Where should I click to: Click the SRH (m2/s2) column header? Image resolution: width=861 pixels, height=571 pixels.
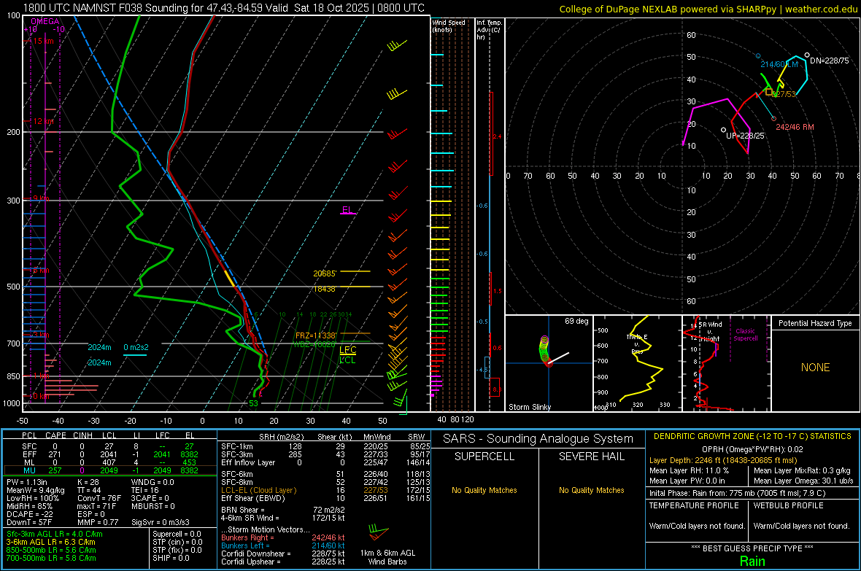(281, 437)
